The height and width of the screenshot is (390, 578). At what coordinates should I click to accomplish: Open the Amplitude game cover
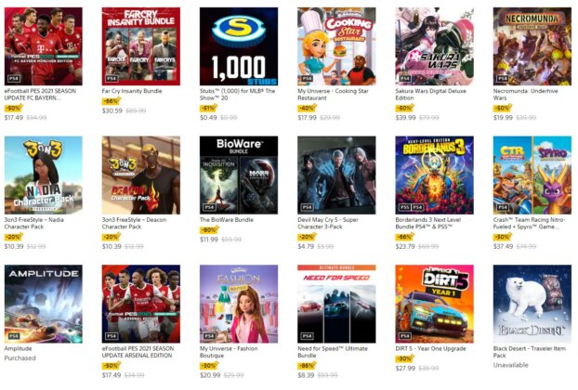(x=44, y=304)
